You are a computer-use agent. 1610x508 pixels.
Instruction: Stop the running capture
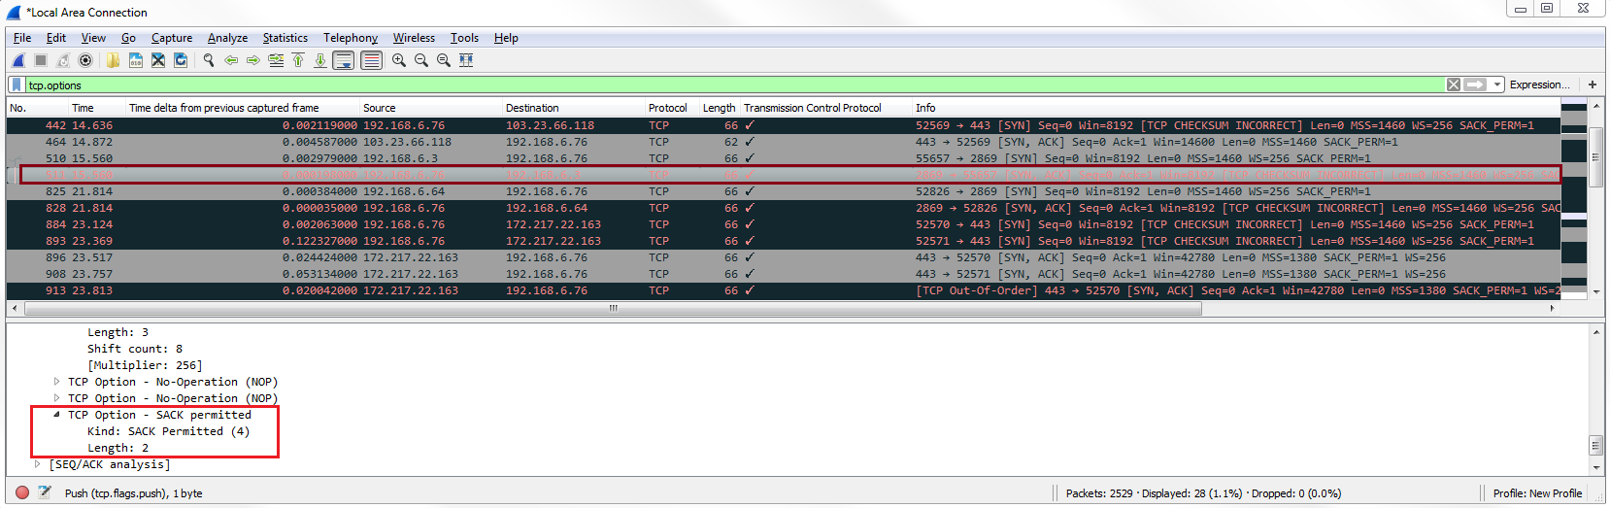click(41, 60)
